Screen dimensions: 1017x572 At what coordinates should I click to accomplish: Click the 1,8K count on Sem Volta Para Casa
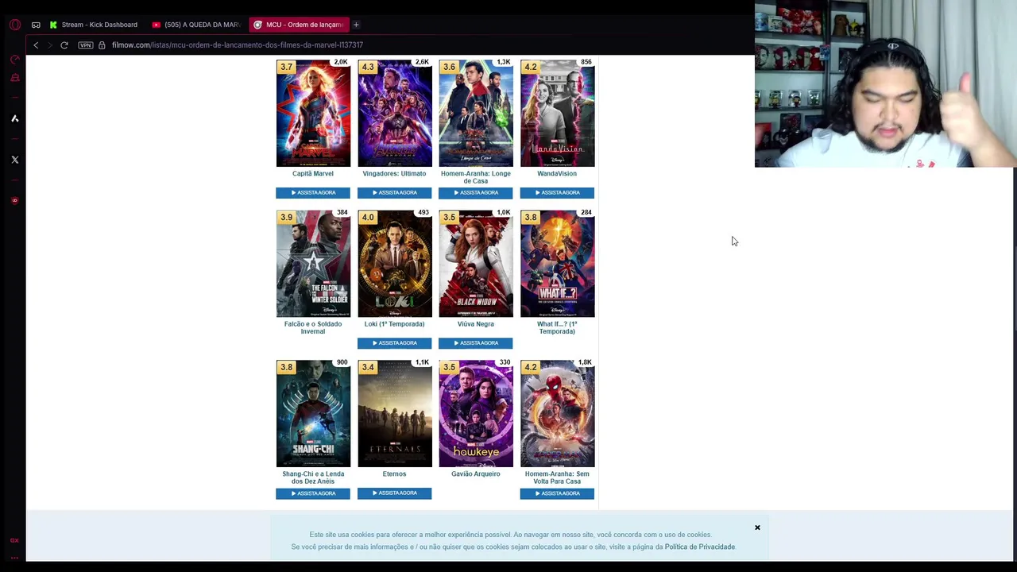[x=585, y=362]
